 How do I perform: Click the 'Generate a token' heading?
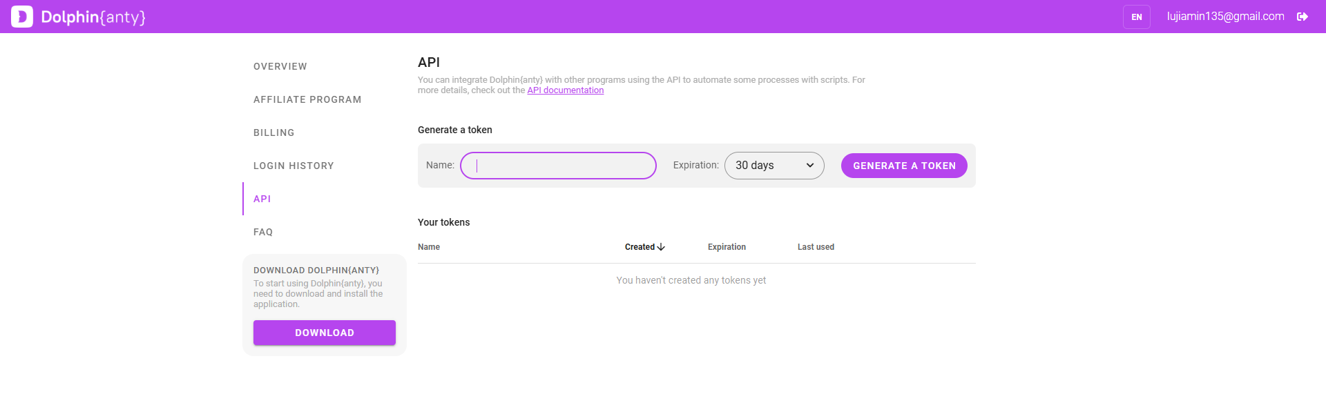click(455, 130)
